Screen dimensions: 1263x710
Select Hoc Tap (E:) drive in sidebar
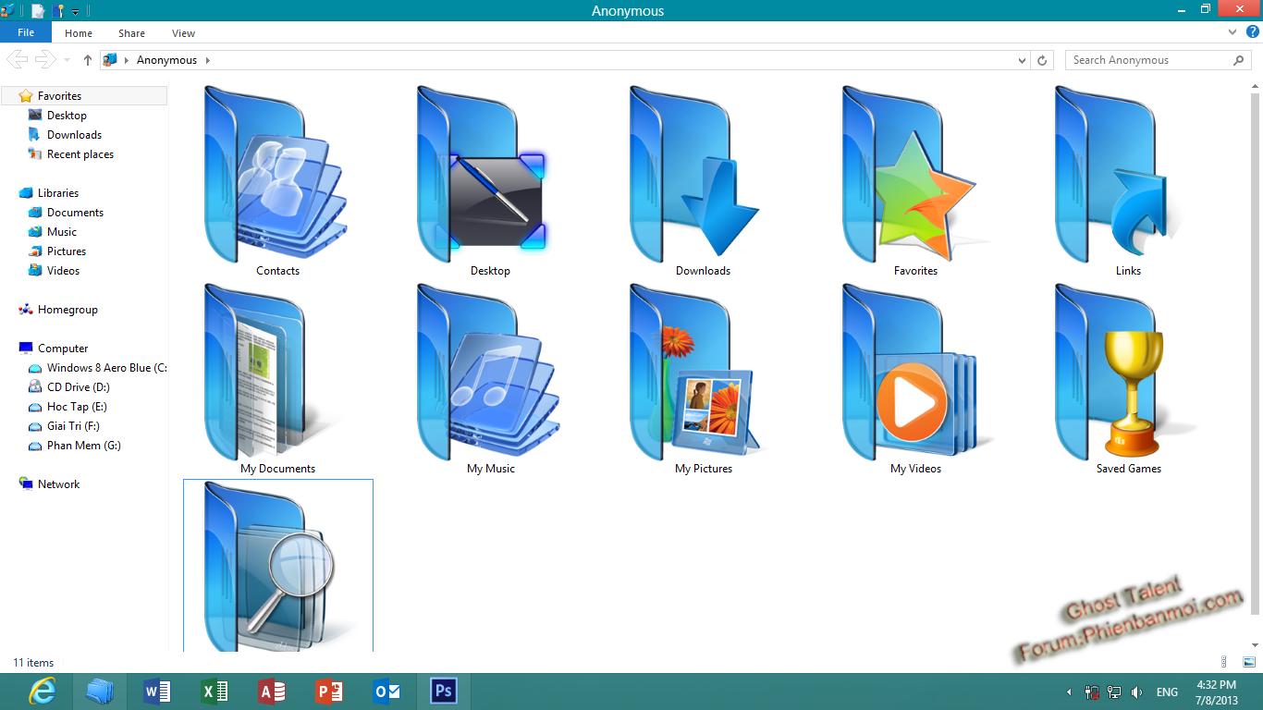pos(77,407)
